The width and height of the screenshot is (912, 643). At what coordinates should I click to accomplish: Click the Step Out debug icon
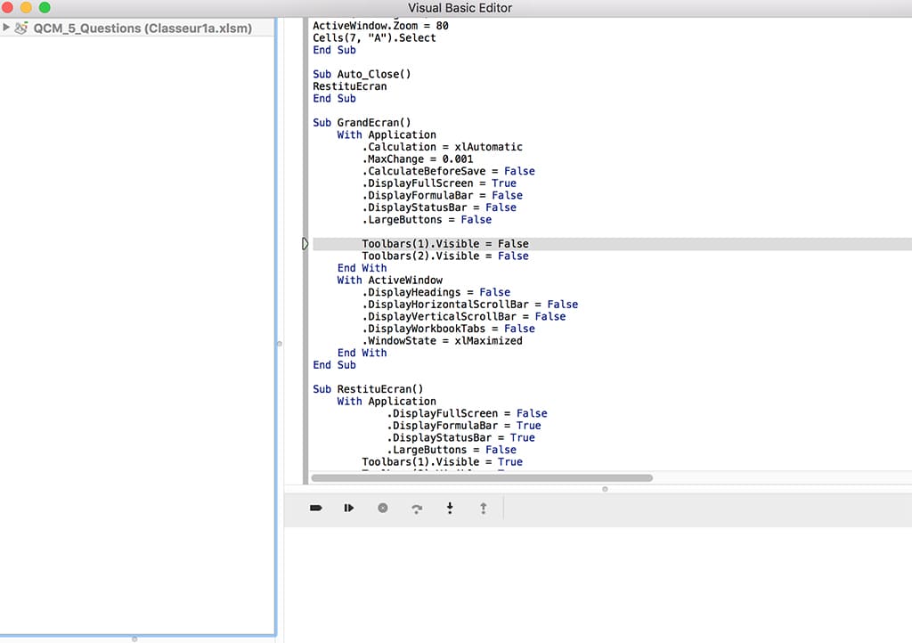484,508
